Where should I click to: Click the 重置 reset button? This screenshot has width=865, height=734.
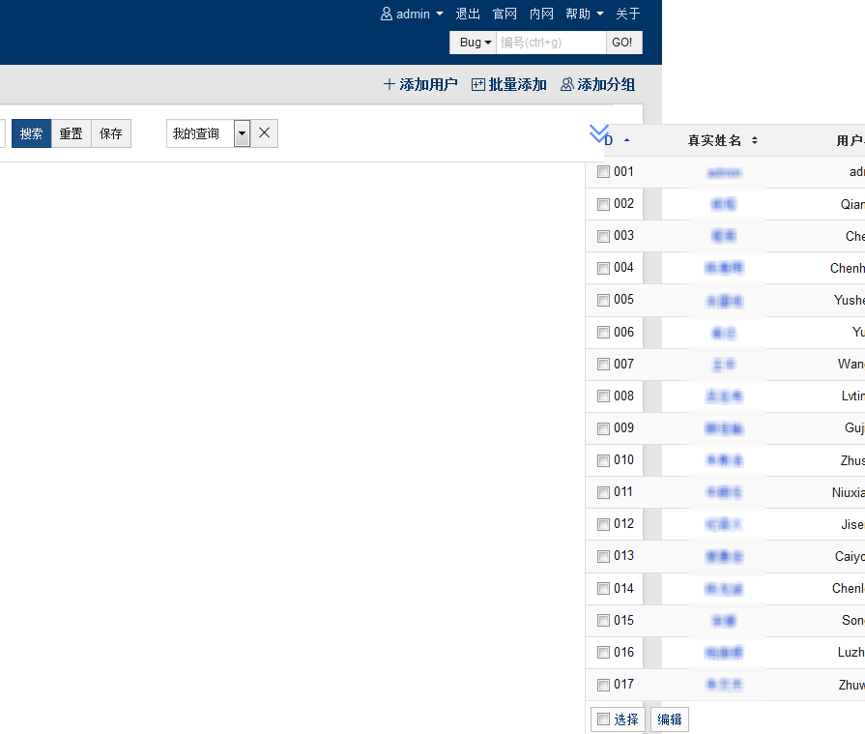pos(72,133)
